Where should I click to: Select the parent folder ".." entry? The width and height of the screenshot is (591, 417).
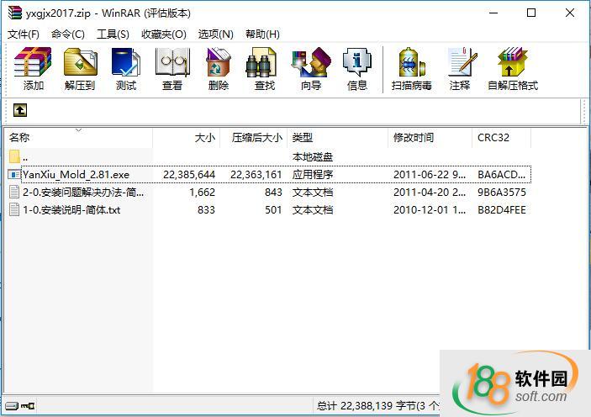pos(25,156)
